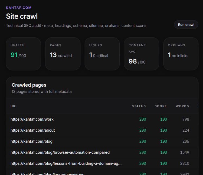Click word count 2810
203x175 pixels.
(x=185, y=163)
